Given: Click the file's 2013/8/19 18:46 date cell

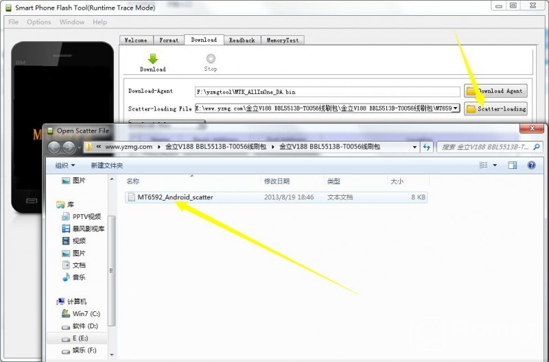Looking at the screenshot, I should (x=289, y=197).
